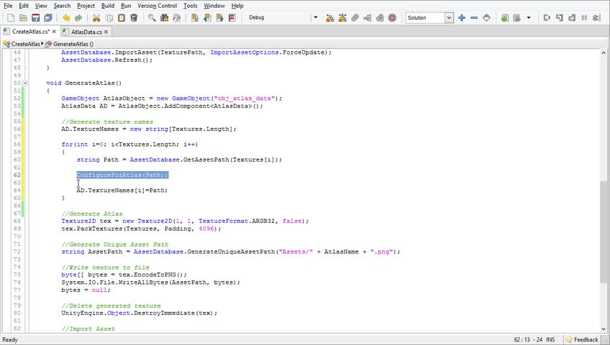Screen dimensions: 610x345
Task: Click the Build All toolbar icon
Action: (x=330, y=18)
